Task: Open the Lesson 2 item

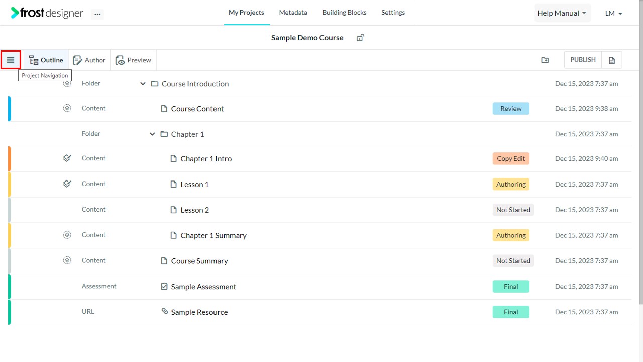Action: tap(195, 210)
